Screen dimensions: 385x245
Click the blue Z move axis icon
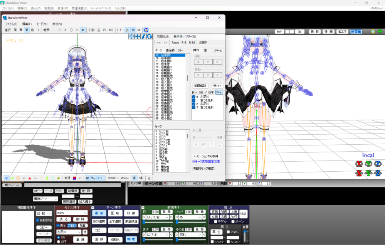[x=378, y=173]
